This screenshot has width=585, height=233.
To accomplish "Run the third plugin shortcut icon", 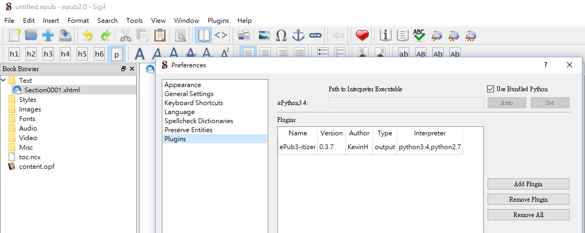I will click(x=471, y=36).
